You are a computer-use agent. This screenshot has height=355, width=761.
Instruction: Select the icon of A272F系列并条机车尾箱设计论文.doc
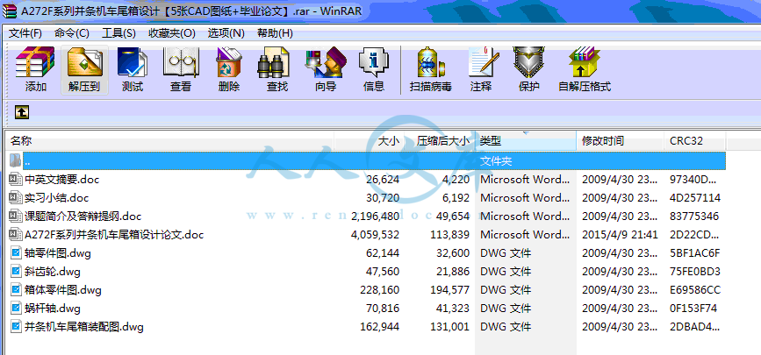[16, 235]
